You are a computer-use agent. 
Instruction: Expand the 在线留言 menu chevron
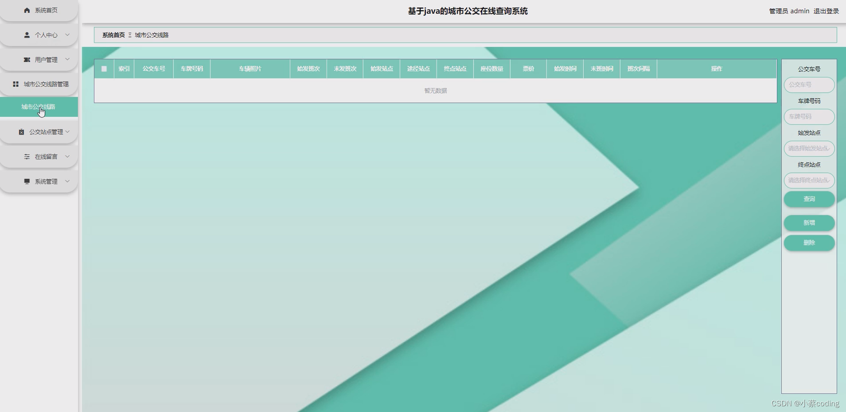coord(67,156)
